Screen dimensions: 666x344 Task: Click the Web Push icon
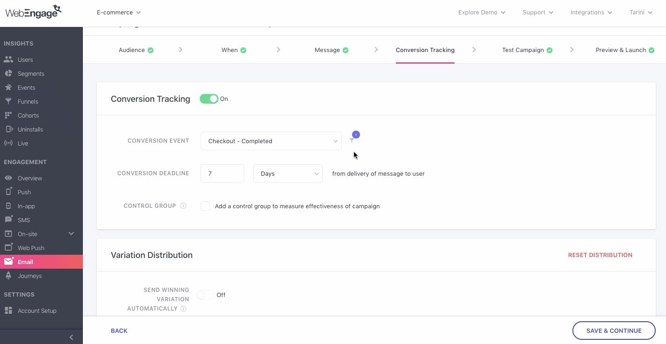pyautogui.click(x=8, y=247)
